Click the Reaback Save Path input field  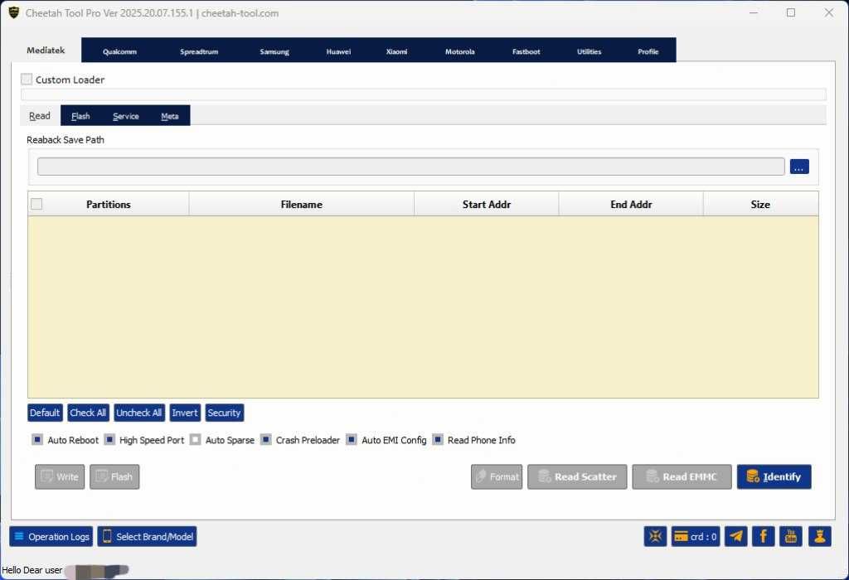point(411,167)
